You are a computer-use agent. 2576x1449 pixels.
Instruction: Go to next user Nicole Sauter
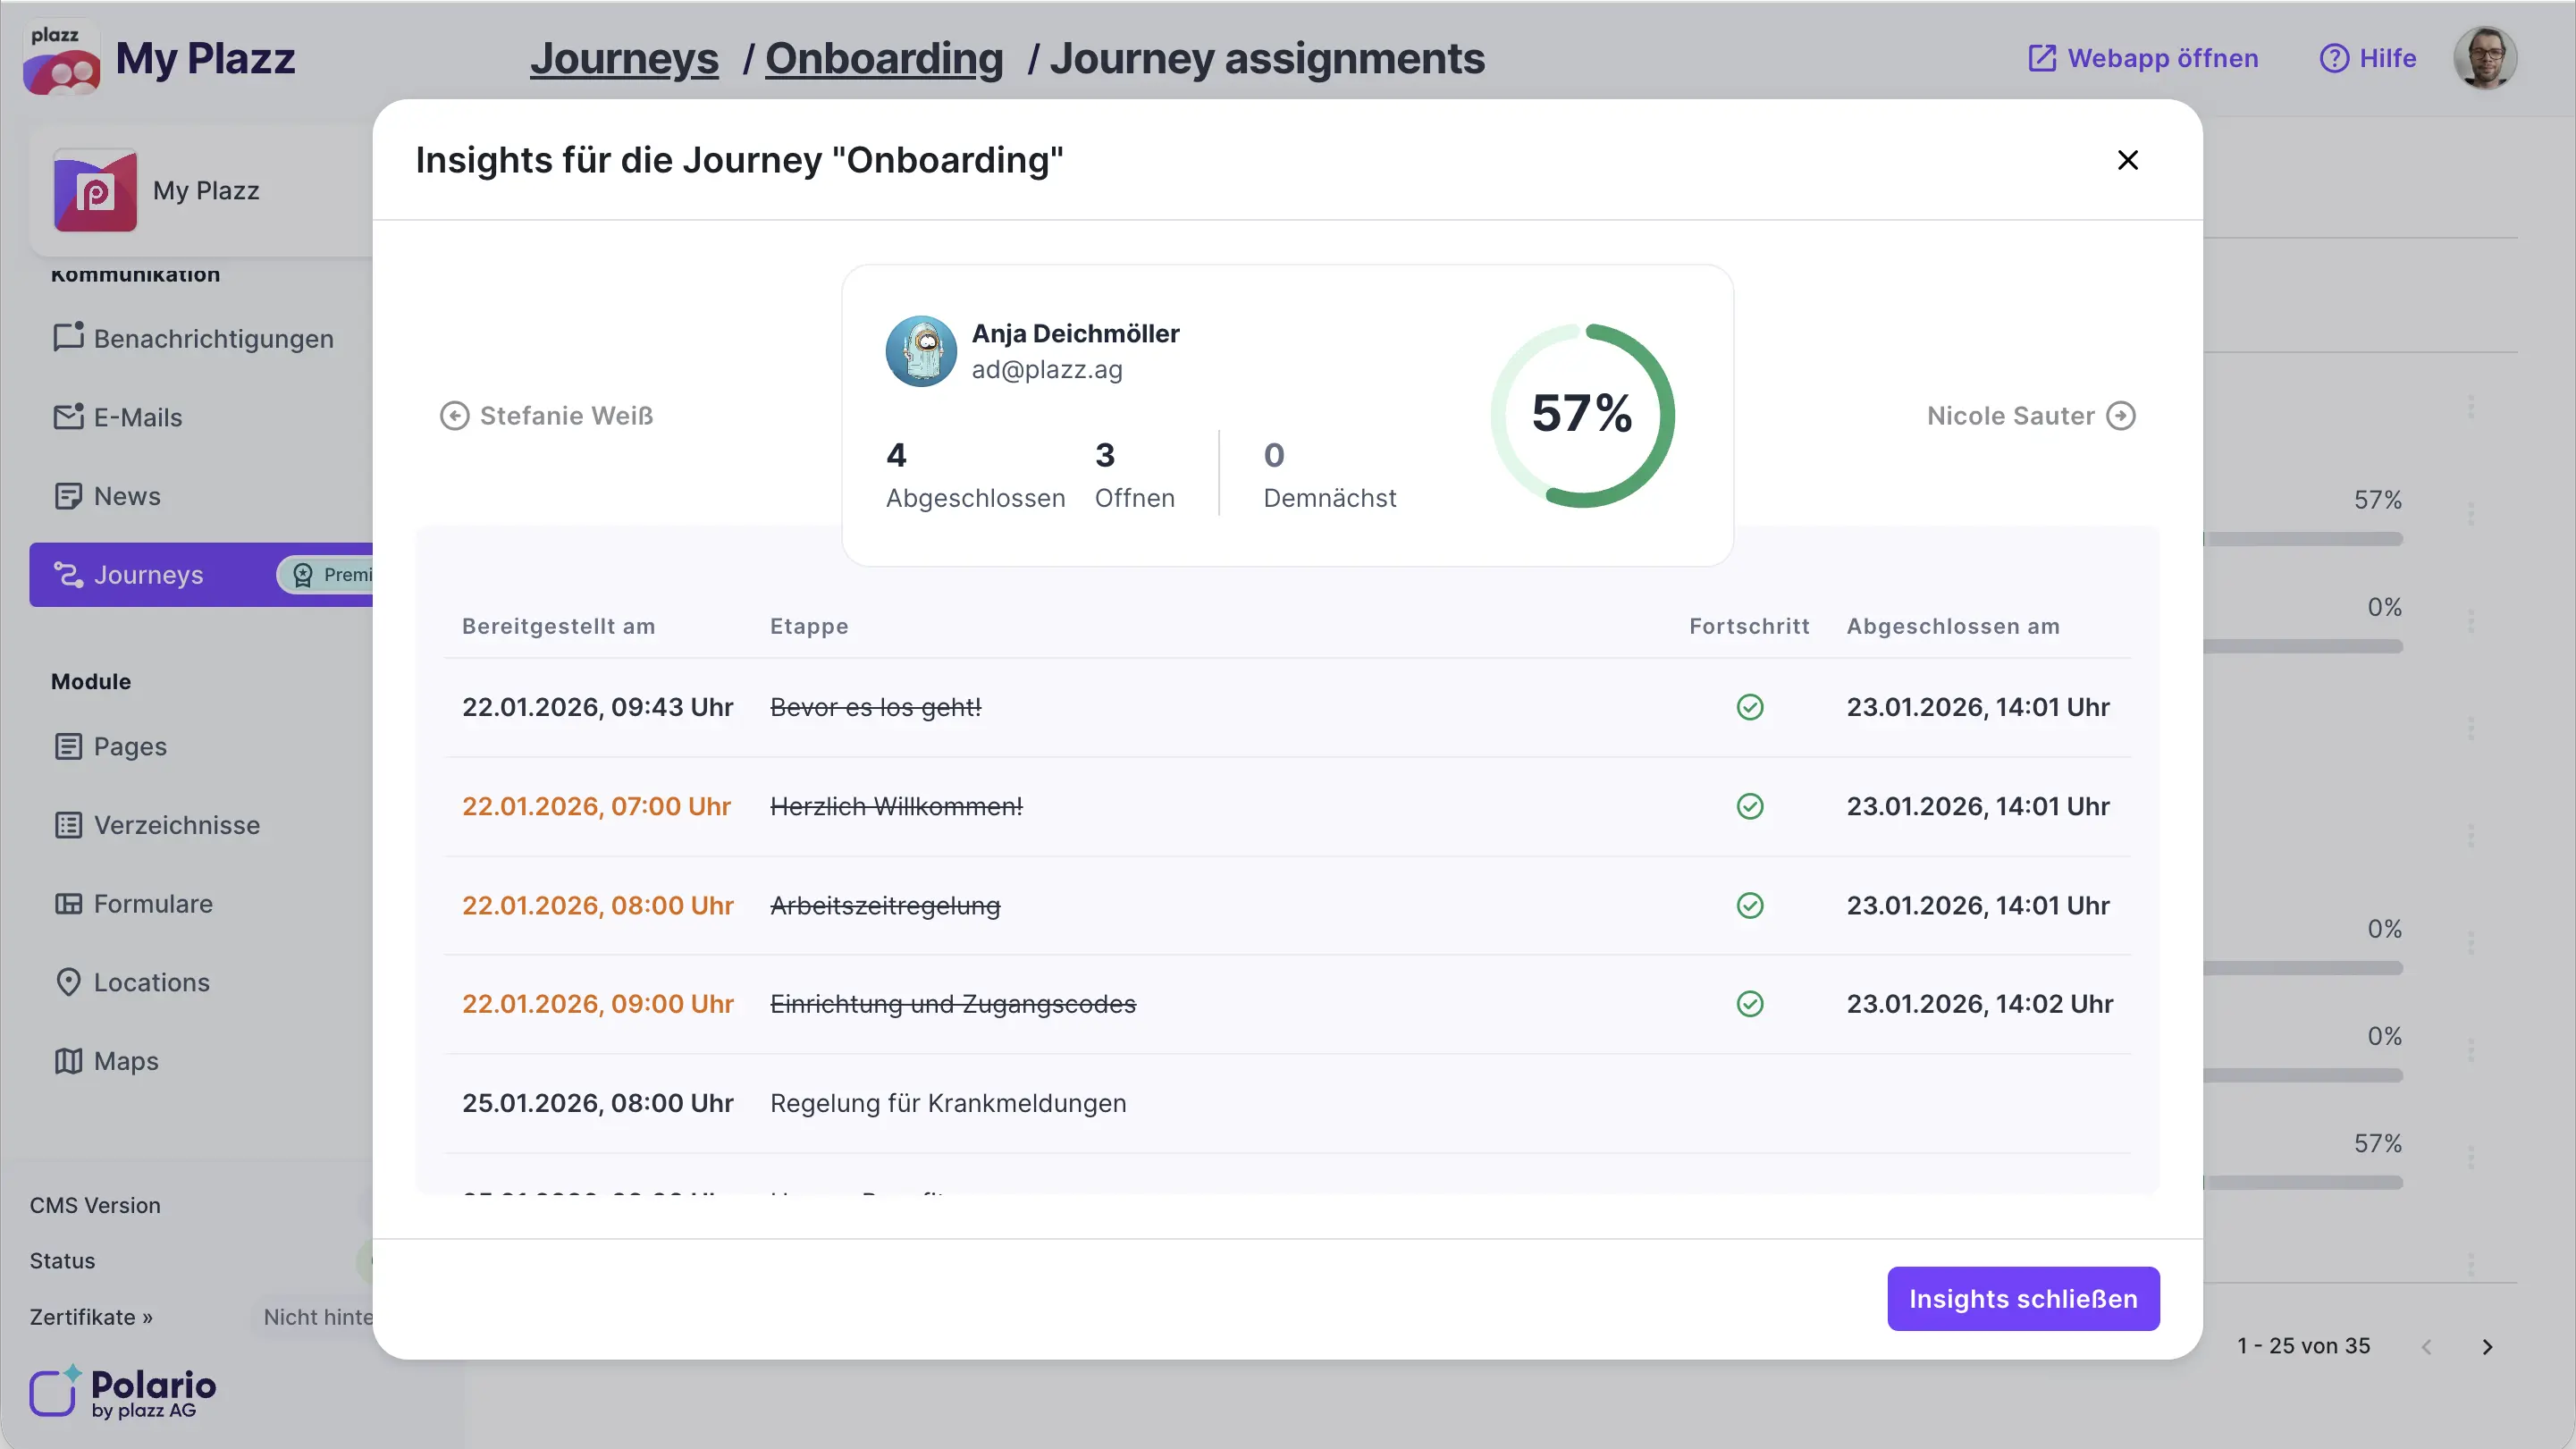(x=2030, y=416)
